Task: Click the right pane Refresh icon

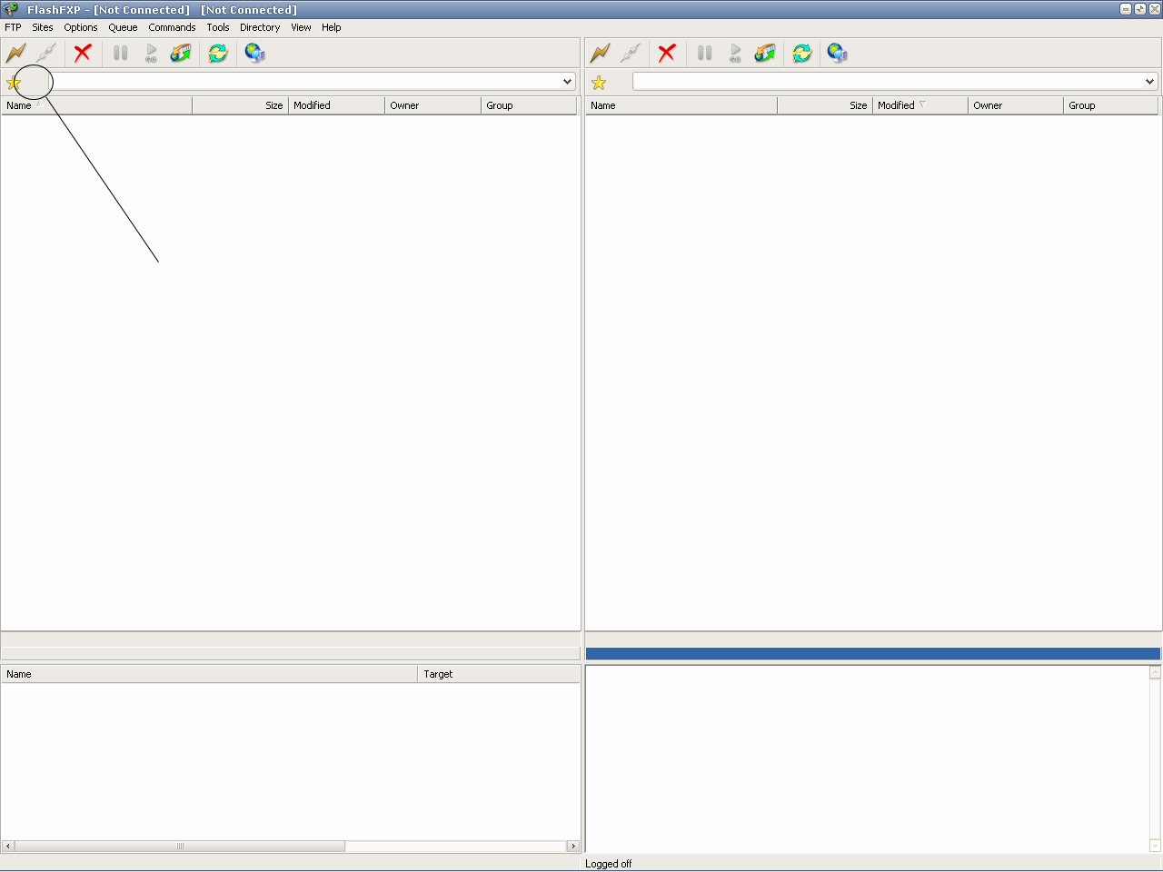Action: 801,53
